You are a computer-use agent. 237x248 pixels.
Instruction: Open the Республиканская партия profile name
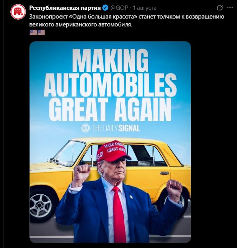65,8
